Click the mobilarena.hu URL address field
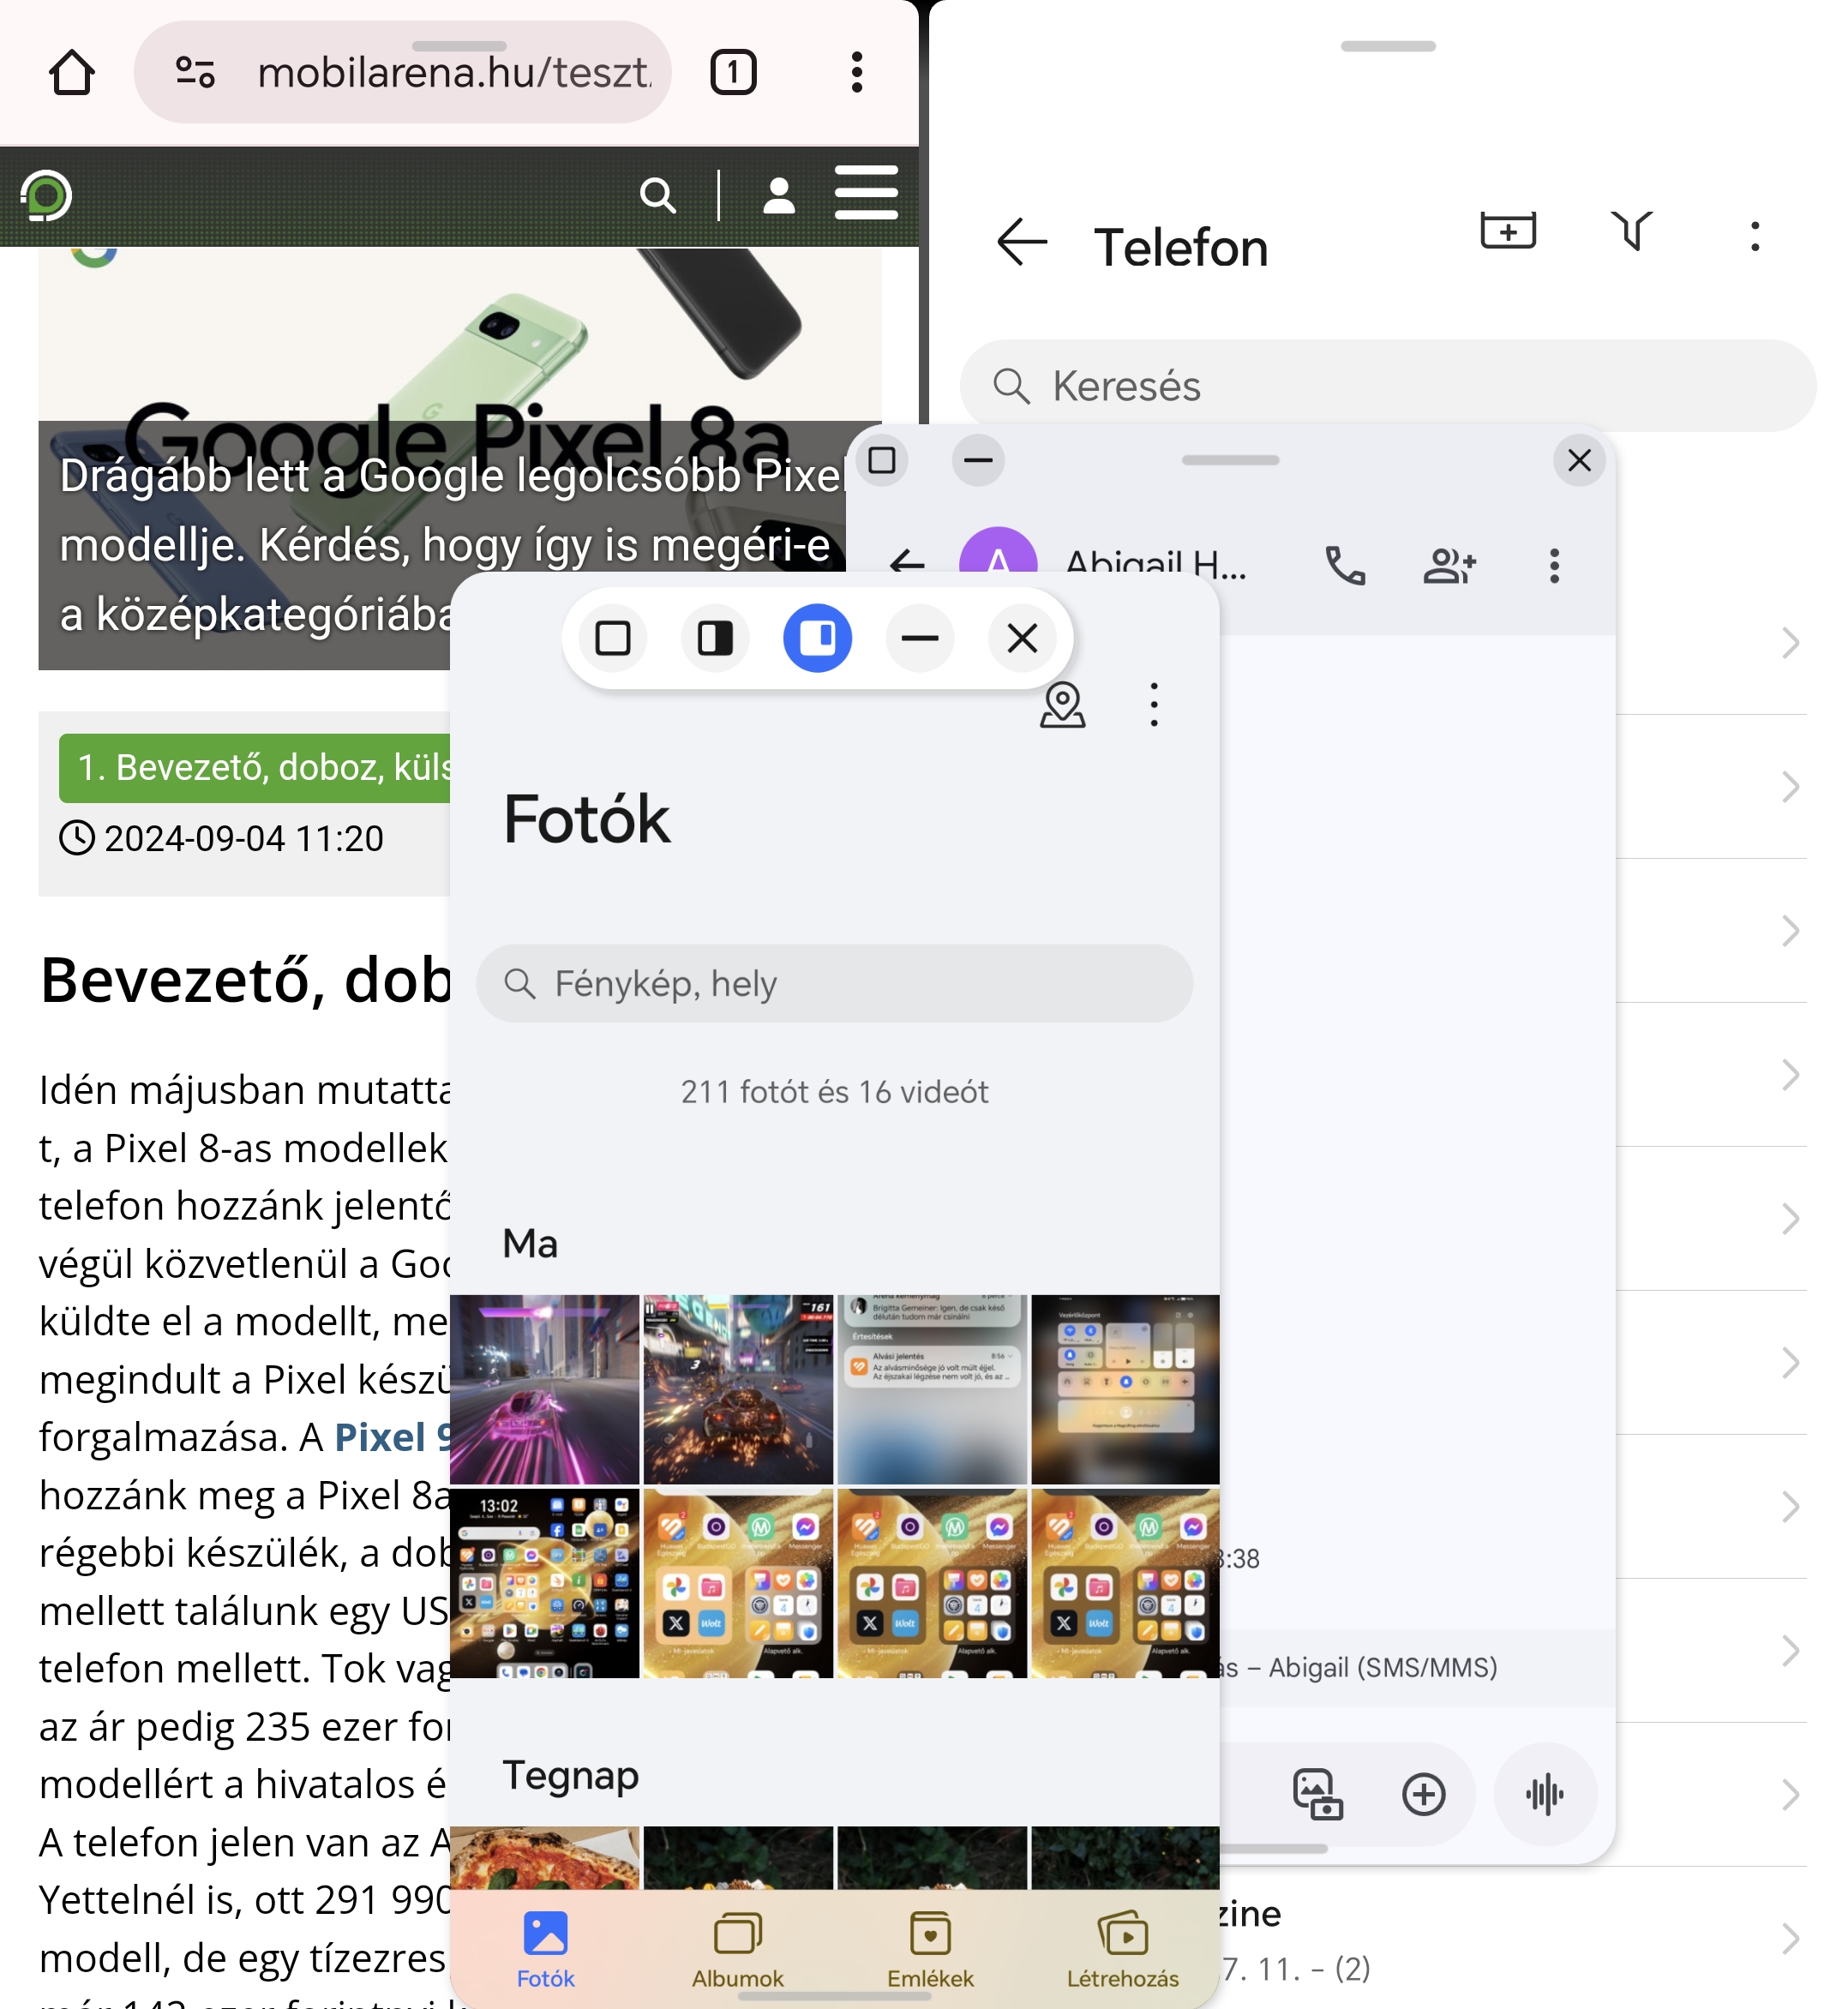Viewport: 1848px width, 2009px height. [403, 72]
